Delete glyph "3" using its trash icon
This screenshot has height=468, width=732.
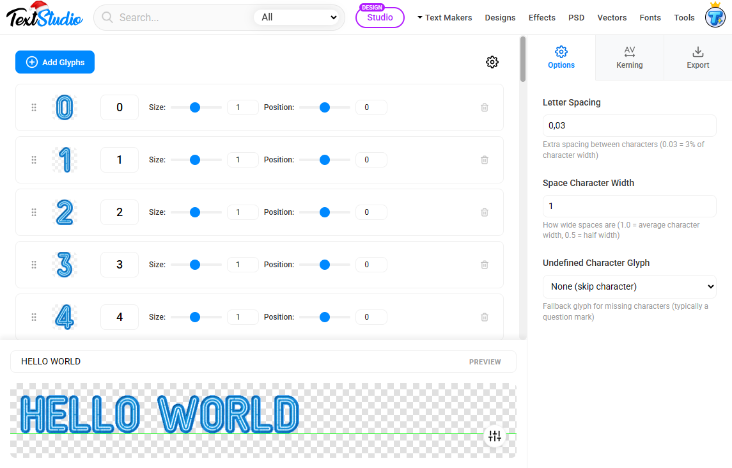[x=484, y=264]
